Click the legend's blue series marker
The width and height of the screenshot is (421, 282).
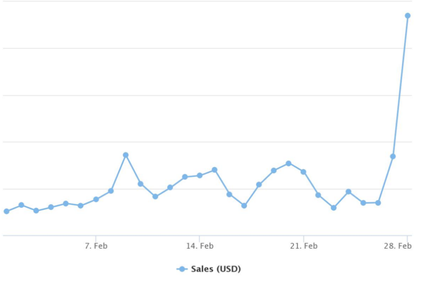(x=182, y=269)
